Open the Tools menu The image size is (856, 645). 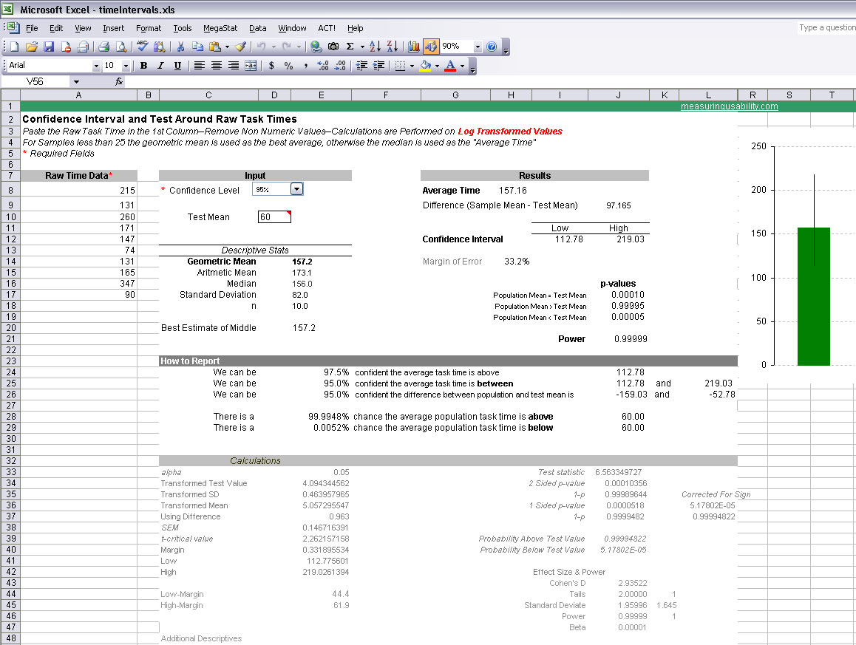point(183,28)
